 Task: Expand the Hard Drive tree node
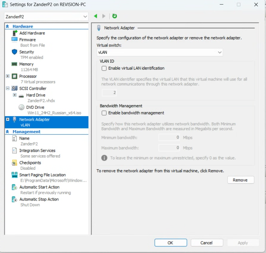point(15,95)
